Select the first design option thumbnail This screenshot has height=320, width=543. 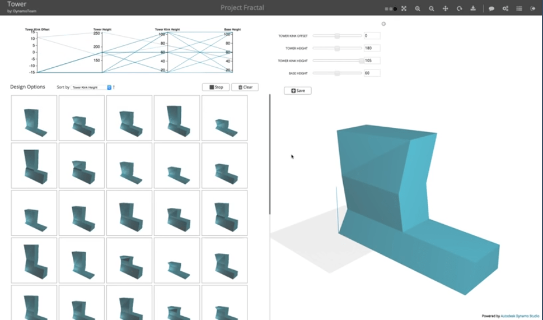pyautogui.click(x=34, y=118)
